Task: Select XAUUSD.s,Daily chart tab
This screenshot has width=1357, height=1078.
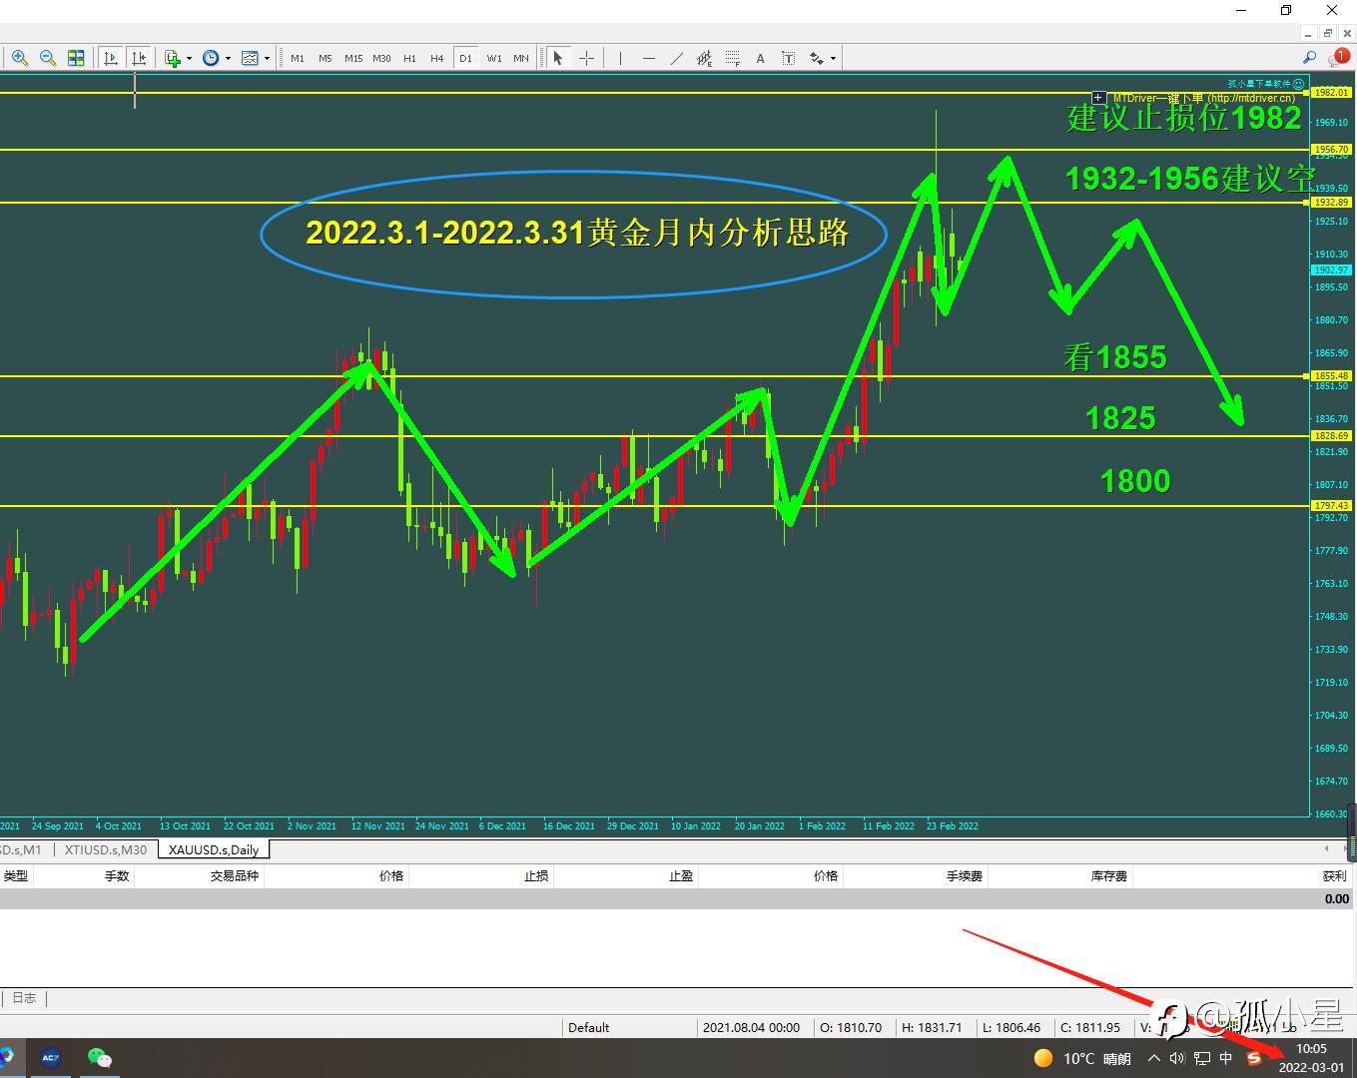Action: 214,849
